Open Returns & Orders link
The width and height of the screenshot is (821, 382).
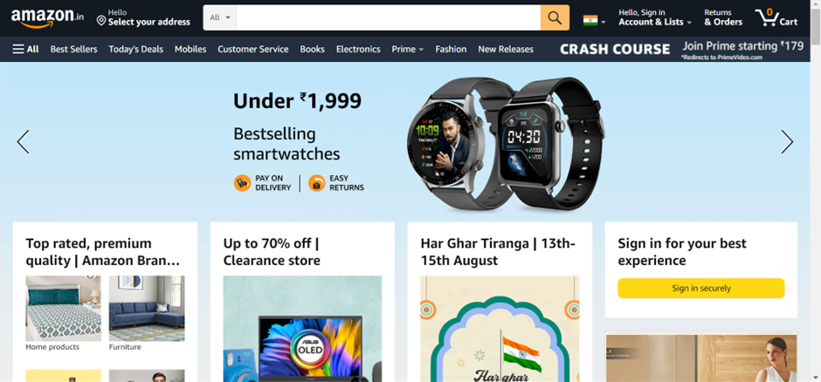click(723, 17)
